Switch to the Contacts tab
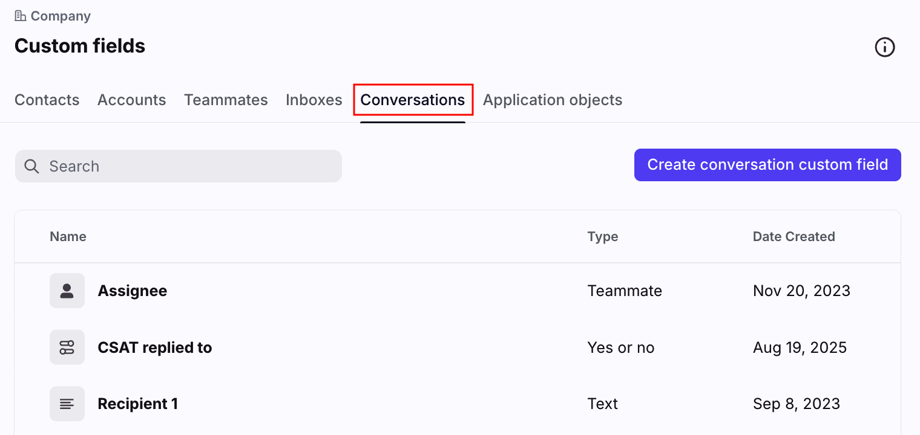920x435 pixels. [47, 100]
